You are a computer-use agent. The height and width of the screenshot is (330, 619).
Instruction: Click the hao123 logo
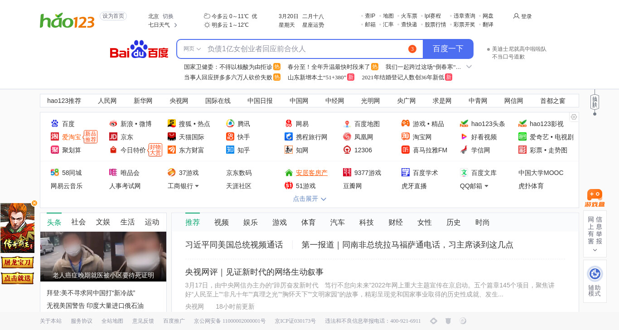[67, 20]
